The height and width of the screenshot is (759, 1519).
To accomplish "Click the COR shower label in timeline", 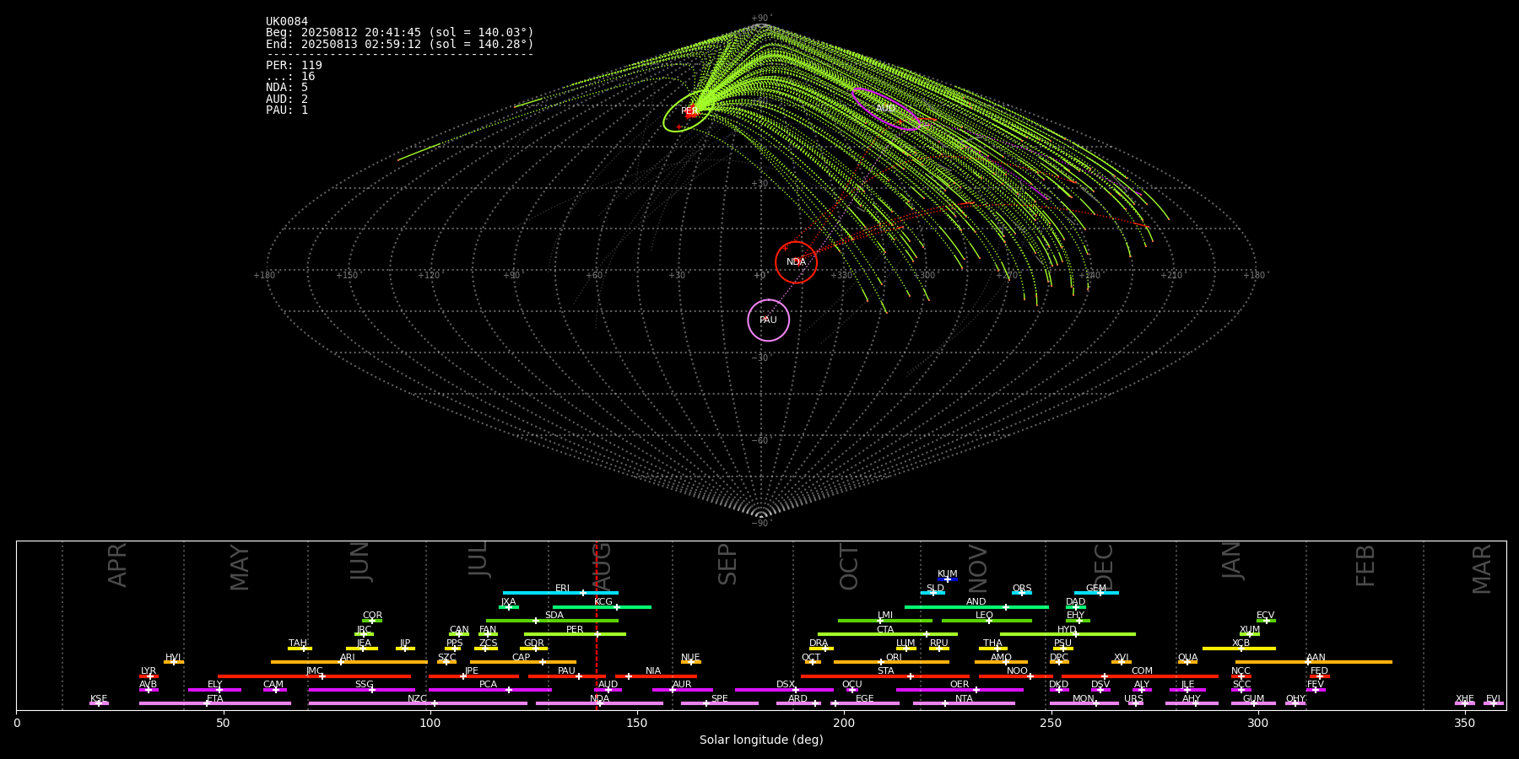I will click(372, 616).
